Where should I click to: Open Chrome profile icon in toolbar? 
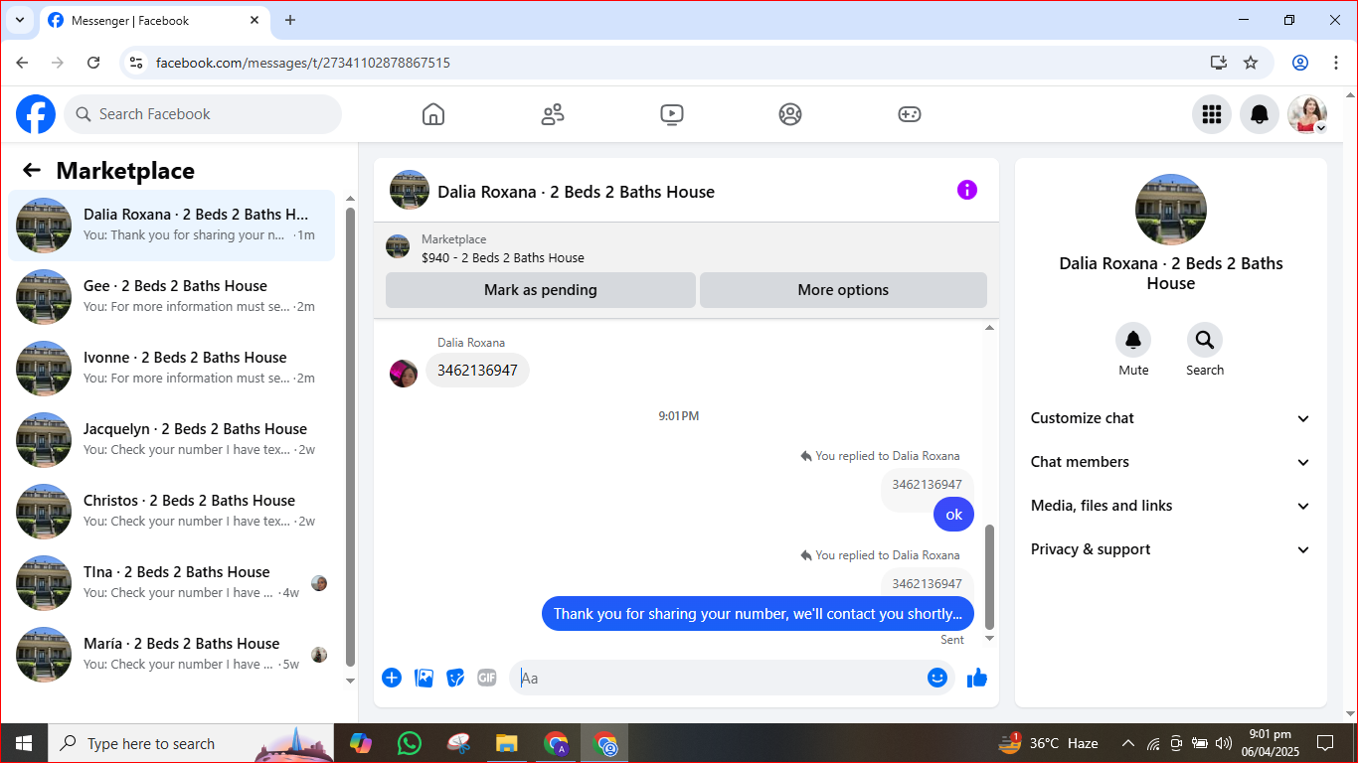tap(1300, 63)
